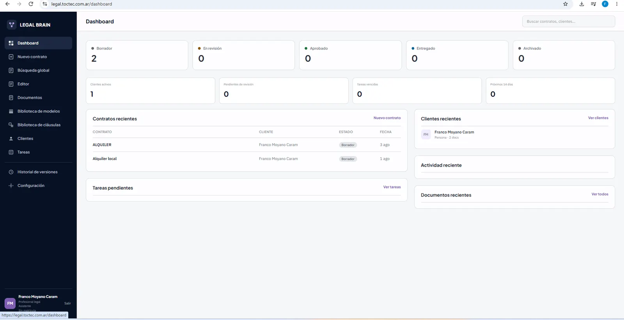Select the Archivado status card

(x=564, y=55)
